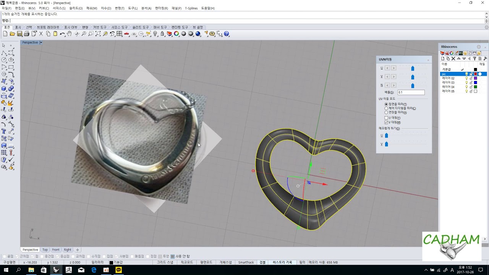489x275 pixels.
Task: Select the Pan hand tool
Action: (x=69, y=34)
